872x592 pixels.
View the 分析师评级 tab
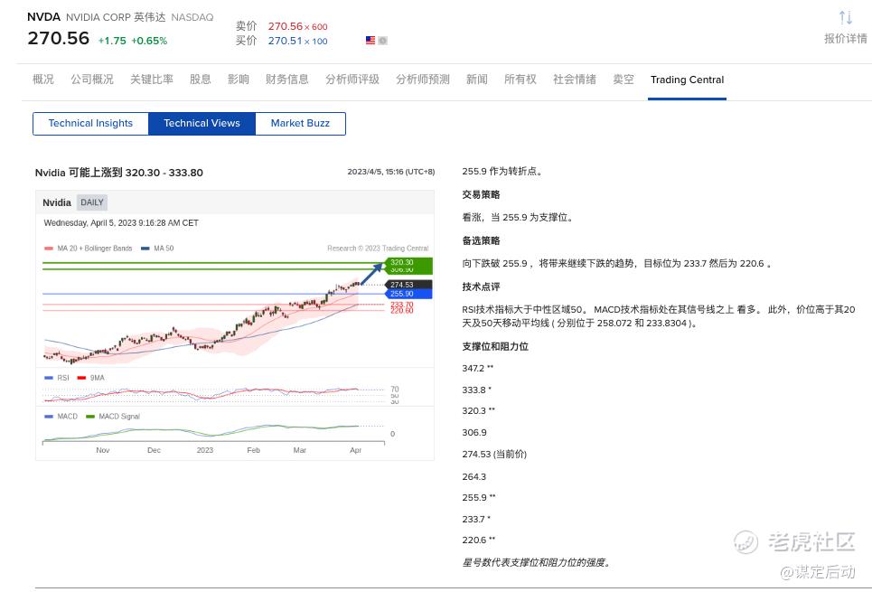(352, 80)
